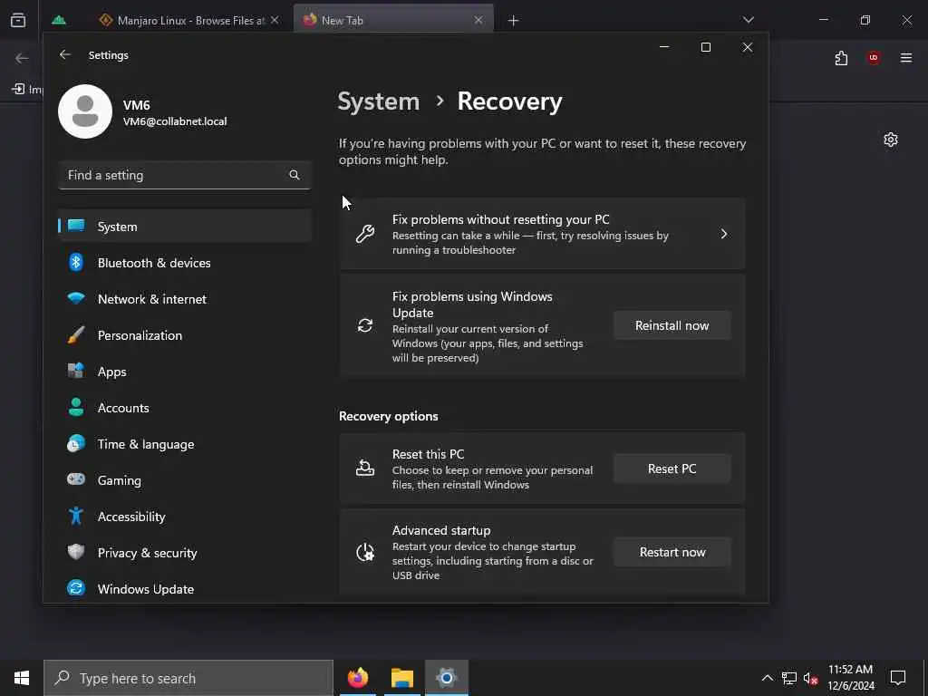Click the Settings back arrow

coord(65,54)
